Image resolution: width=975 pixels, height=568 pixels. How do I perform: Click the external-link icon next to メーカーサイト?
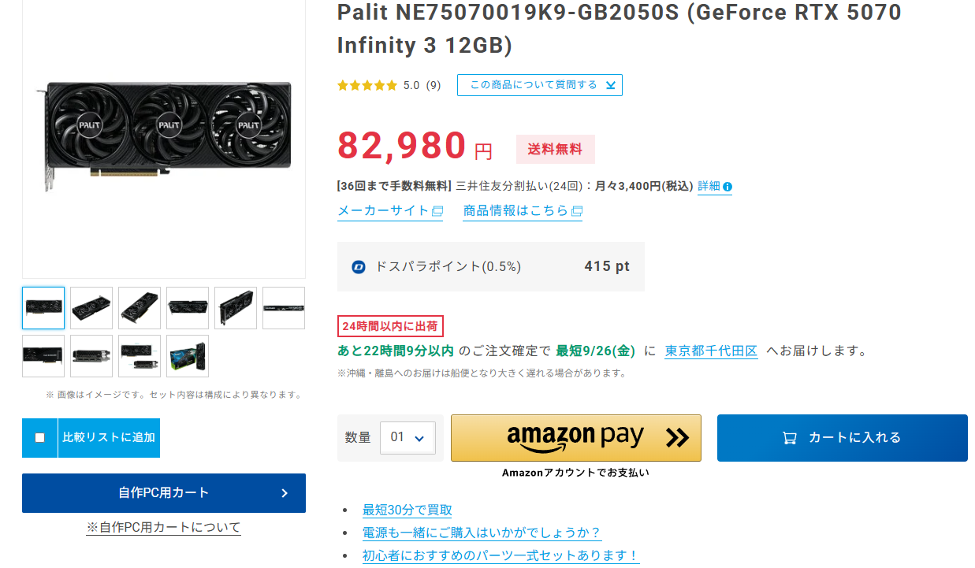(x=437, y=211)
